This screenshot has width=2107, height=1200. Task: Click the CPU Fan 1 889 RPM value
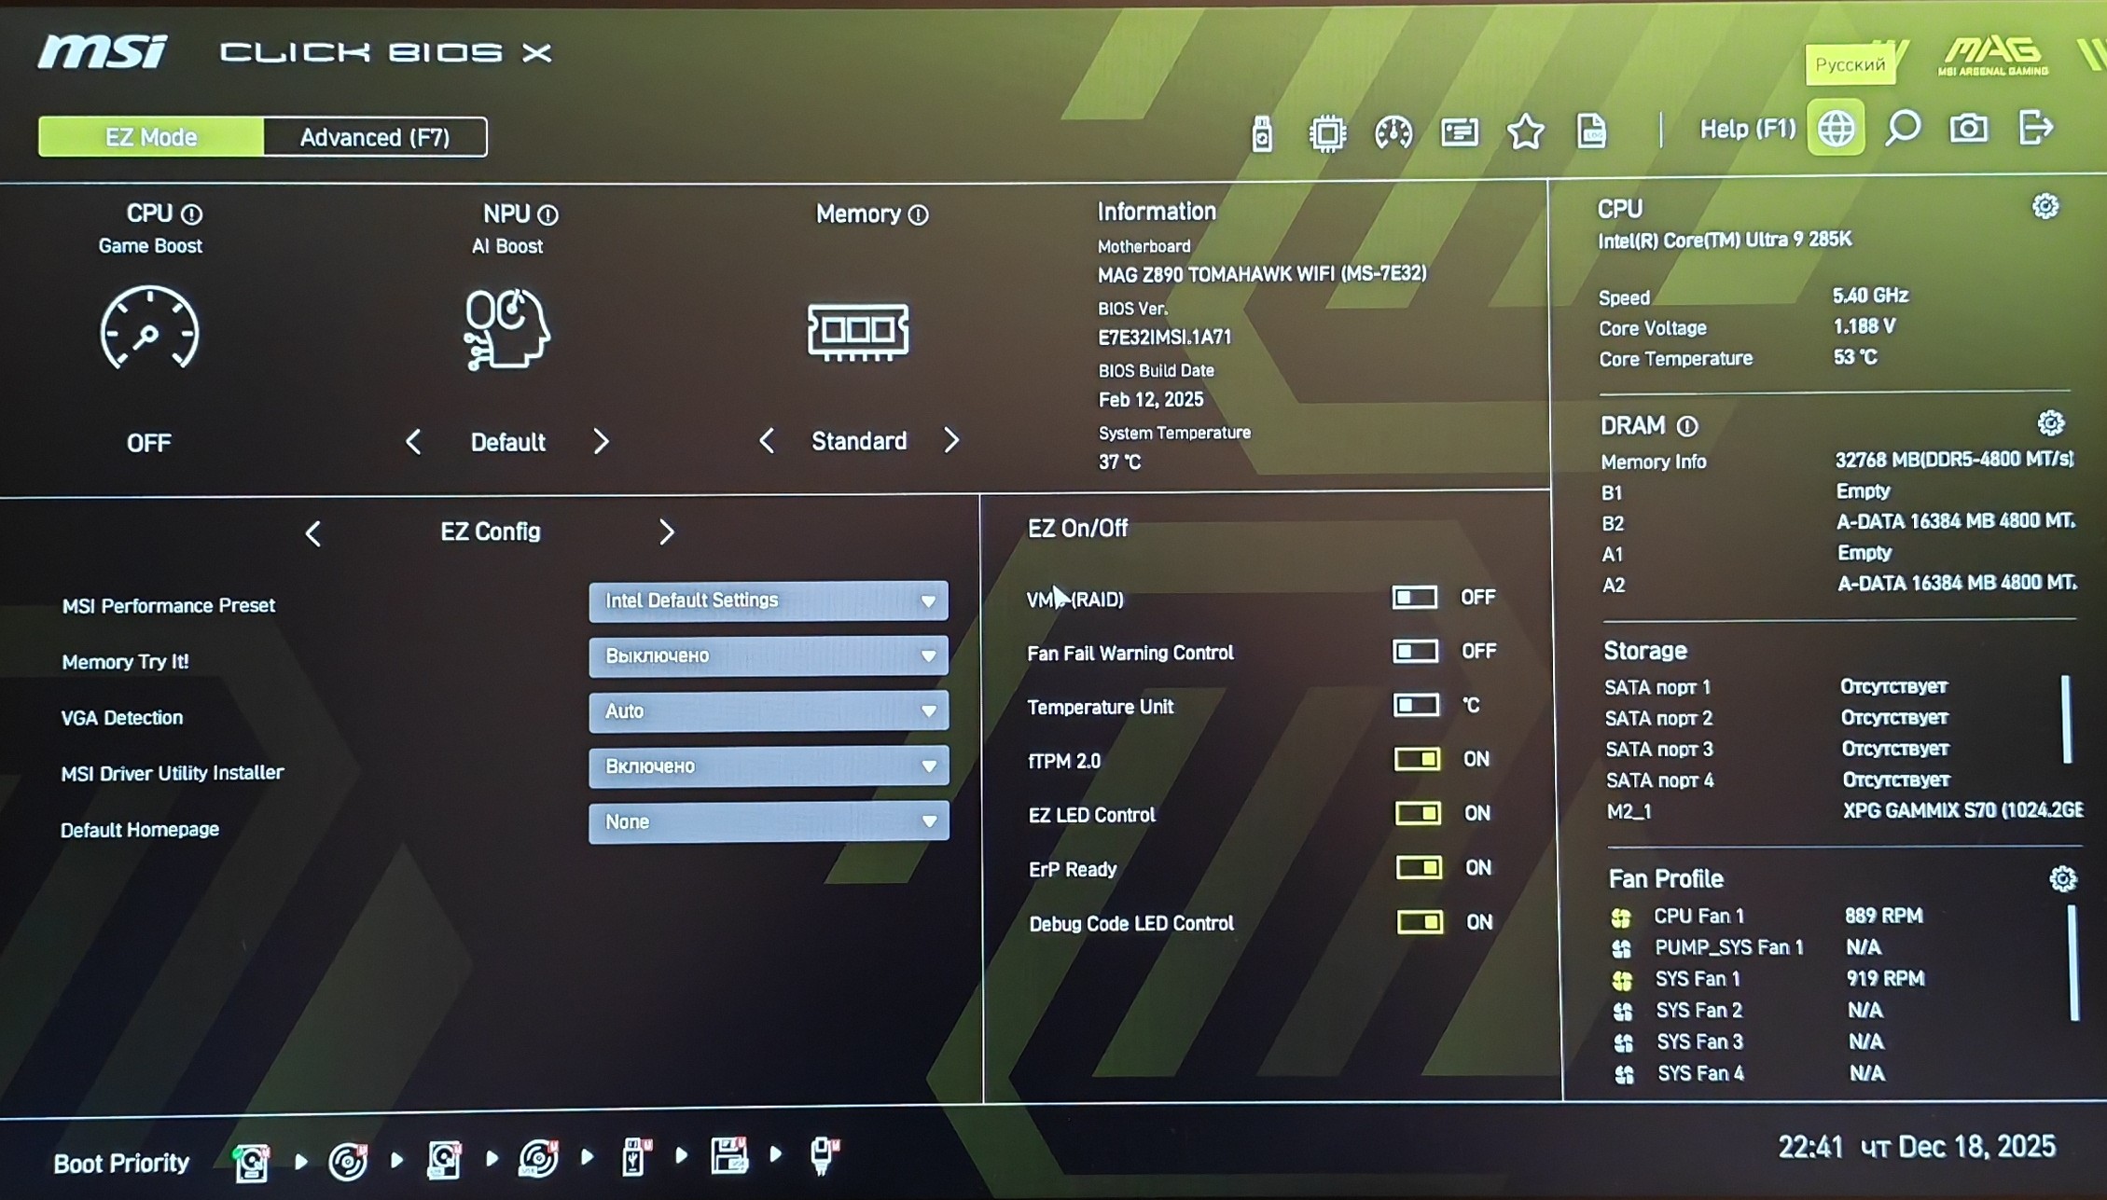coord(1883,916)
